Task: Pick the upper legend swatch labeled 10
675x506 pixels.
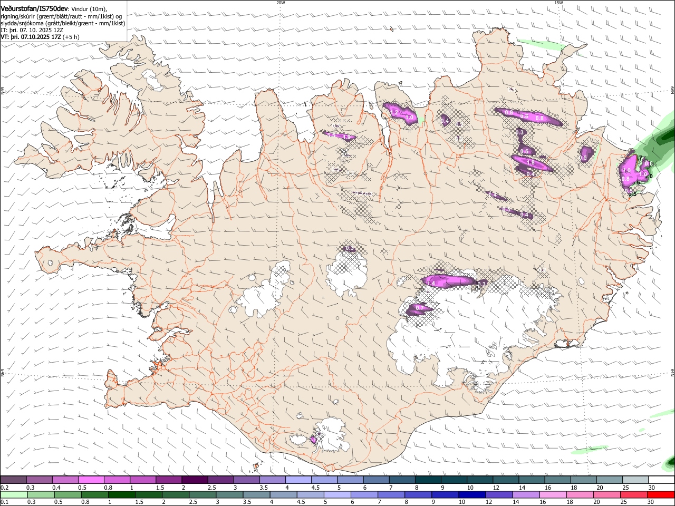Action: click(480, 480)
